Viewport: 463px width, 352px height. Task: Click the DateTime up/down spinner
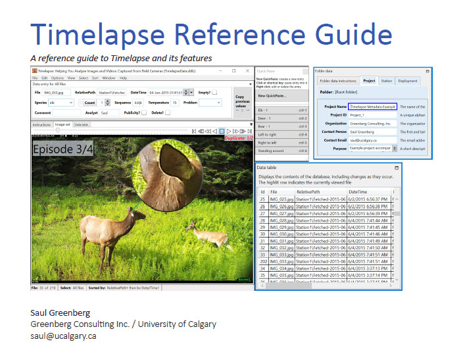[185, 92]
